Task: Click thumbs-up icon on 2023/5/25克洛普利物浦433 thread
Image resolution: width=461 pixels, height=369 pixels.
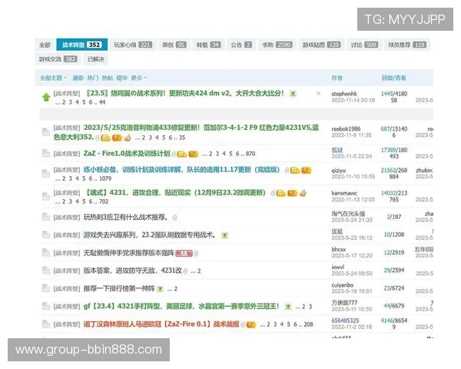Action: [128, 138]
